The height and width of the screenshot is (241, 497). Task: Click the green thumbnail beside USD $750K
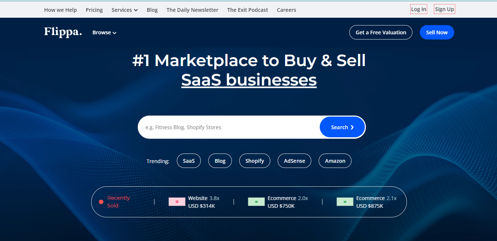click(x=256, y=202)
